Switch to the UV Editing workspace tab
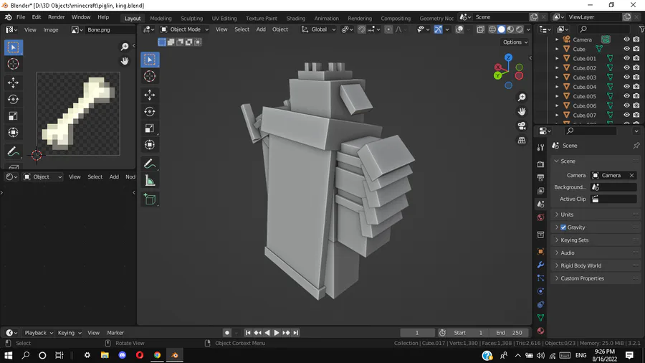This screenshot has height=363, width=645. point(224,18)
